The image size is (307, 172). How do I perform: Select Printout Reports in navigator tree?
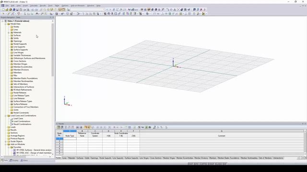[x=17, y=139]
